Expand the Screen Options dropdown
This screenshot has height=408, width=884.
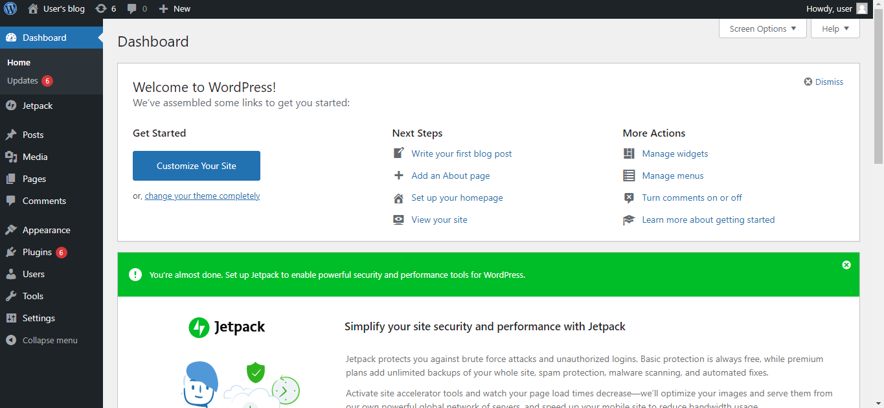[763, 28]
